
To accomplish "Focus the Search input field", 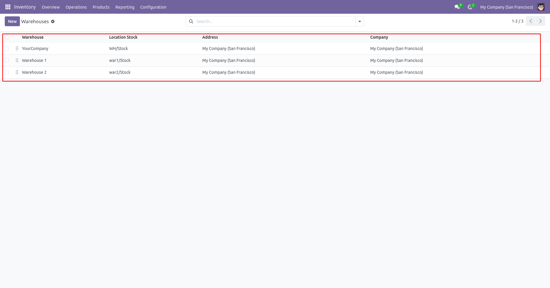I will coord(275,21).
